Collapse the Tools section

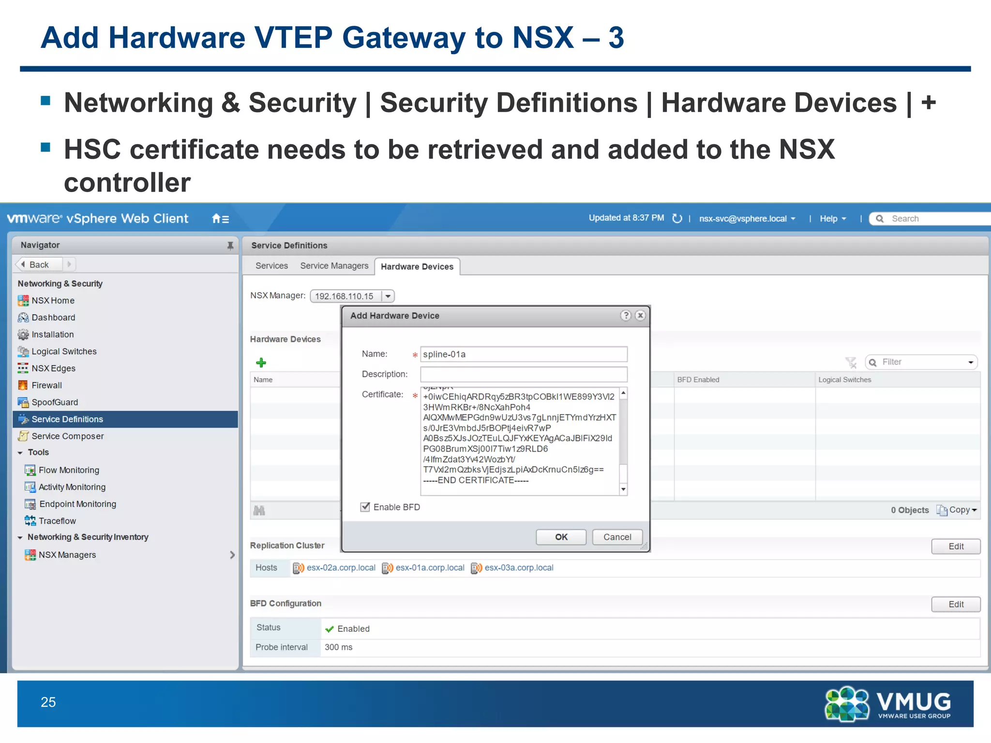tap(20, 453)
